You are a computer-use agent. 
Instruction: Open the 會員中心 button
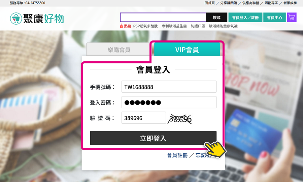(274, 18)
